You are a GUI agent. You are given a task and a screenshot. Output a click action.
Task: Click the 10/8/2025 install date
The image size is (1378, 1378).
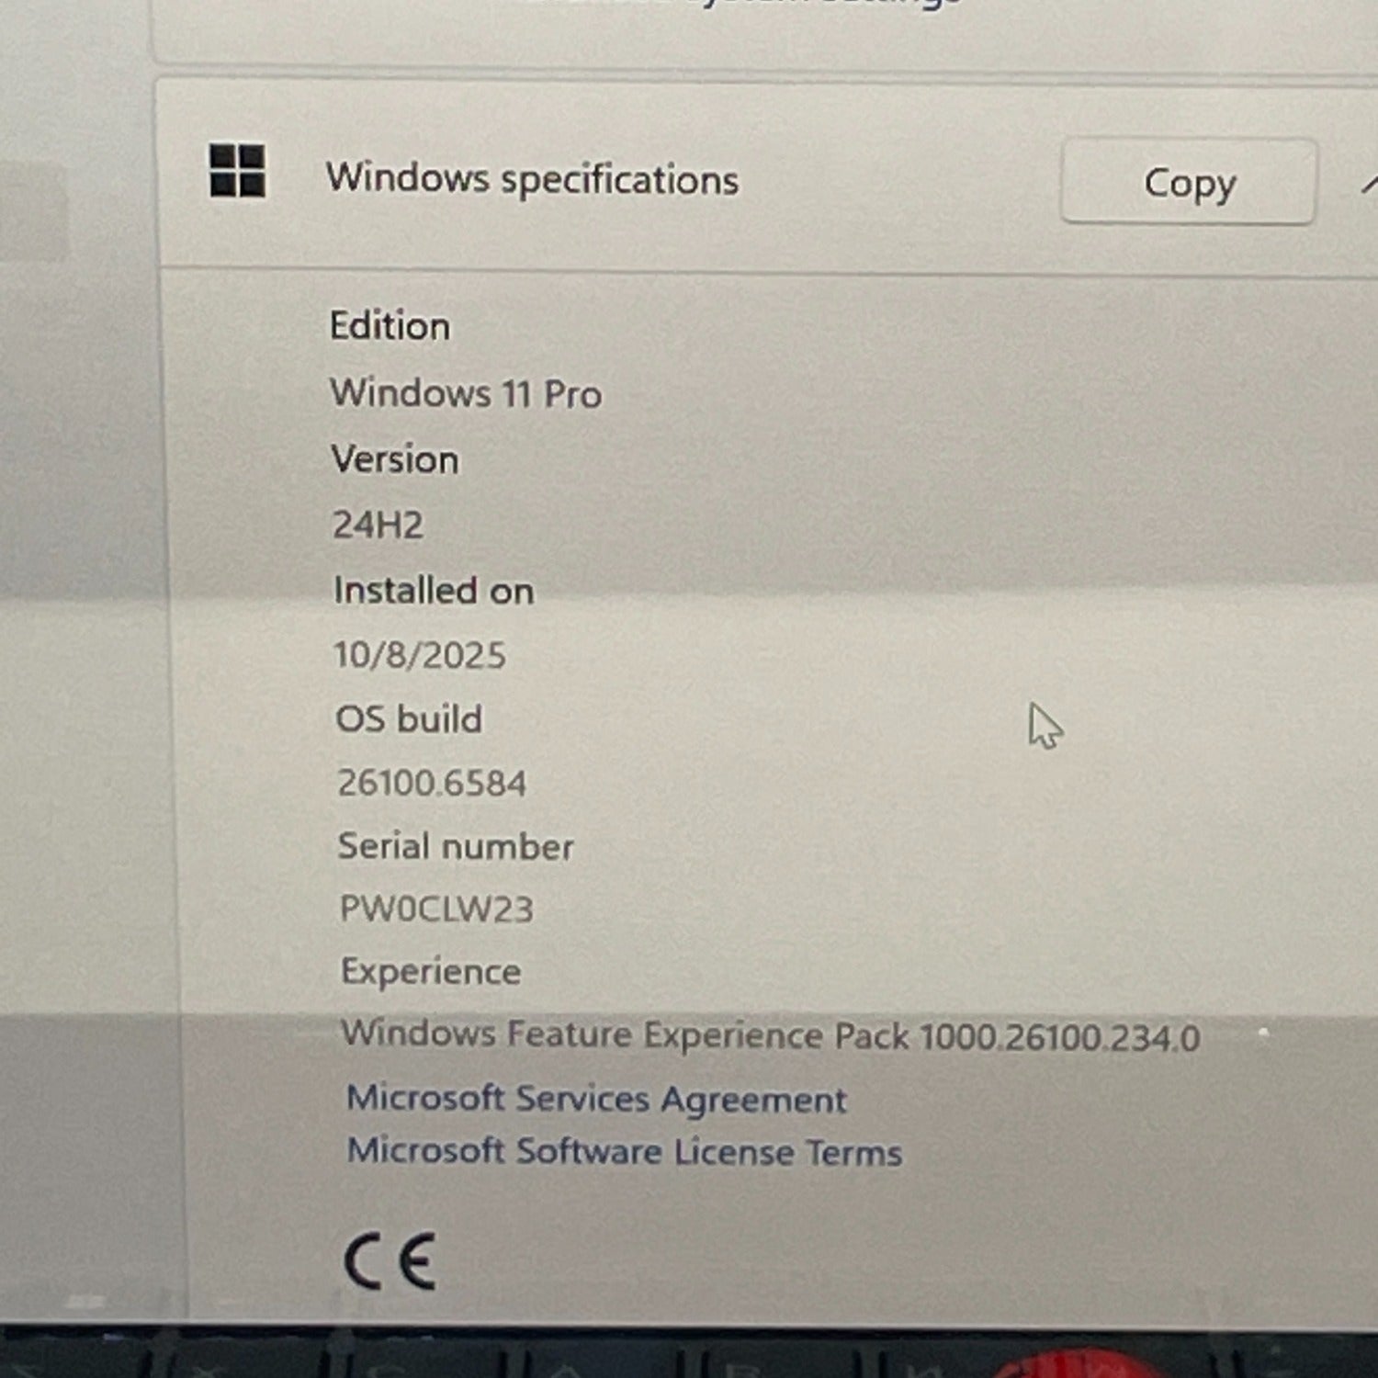[x=420, y=655]
